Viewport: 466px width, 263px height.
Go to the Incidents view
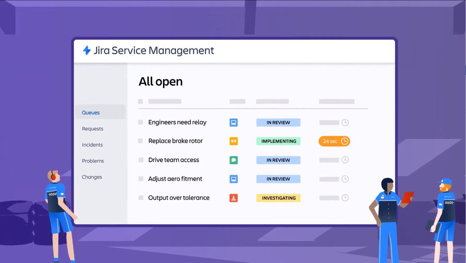tap(92, 145)
